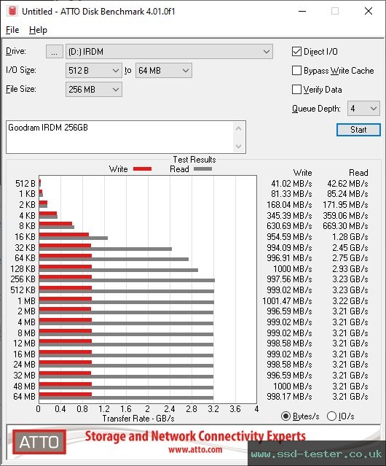Open the 256 MB File Size dropdown
386x466 pixels.
pos(94,90)
